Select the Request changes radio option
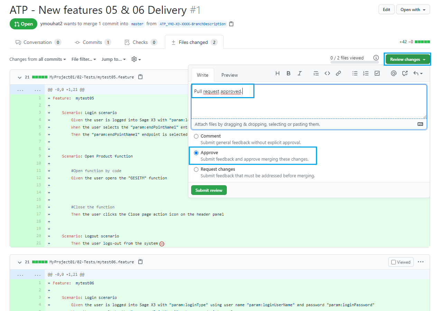The width and height of the screenshot is (439, 311). pos(196,169)
